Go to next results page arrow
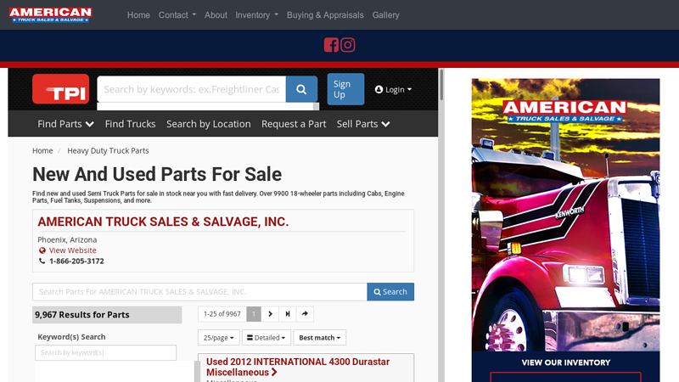679x382 pixels. (270, 314)
